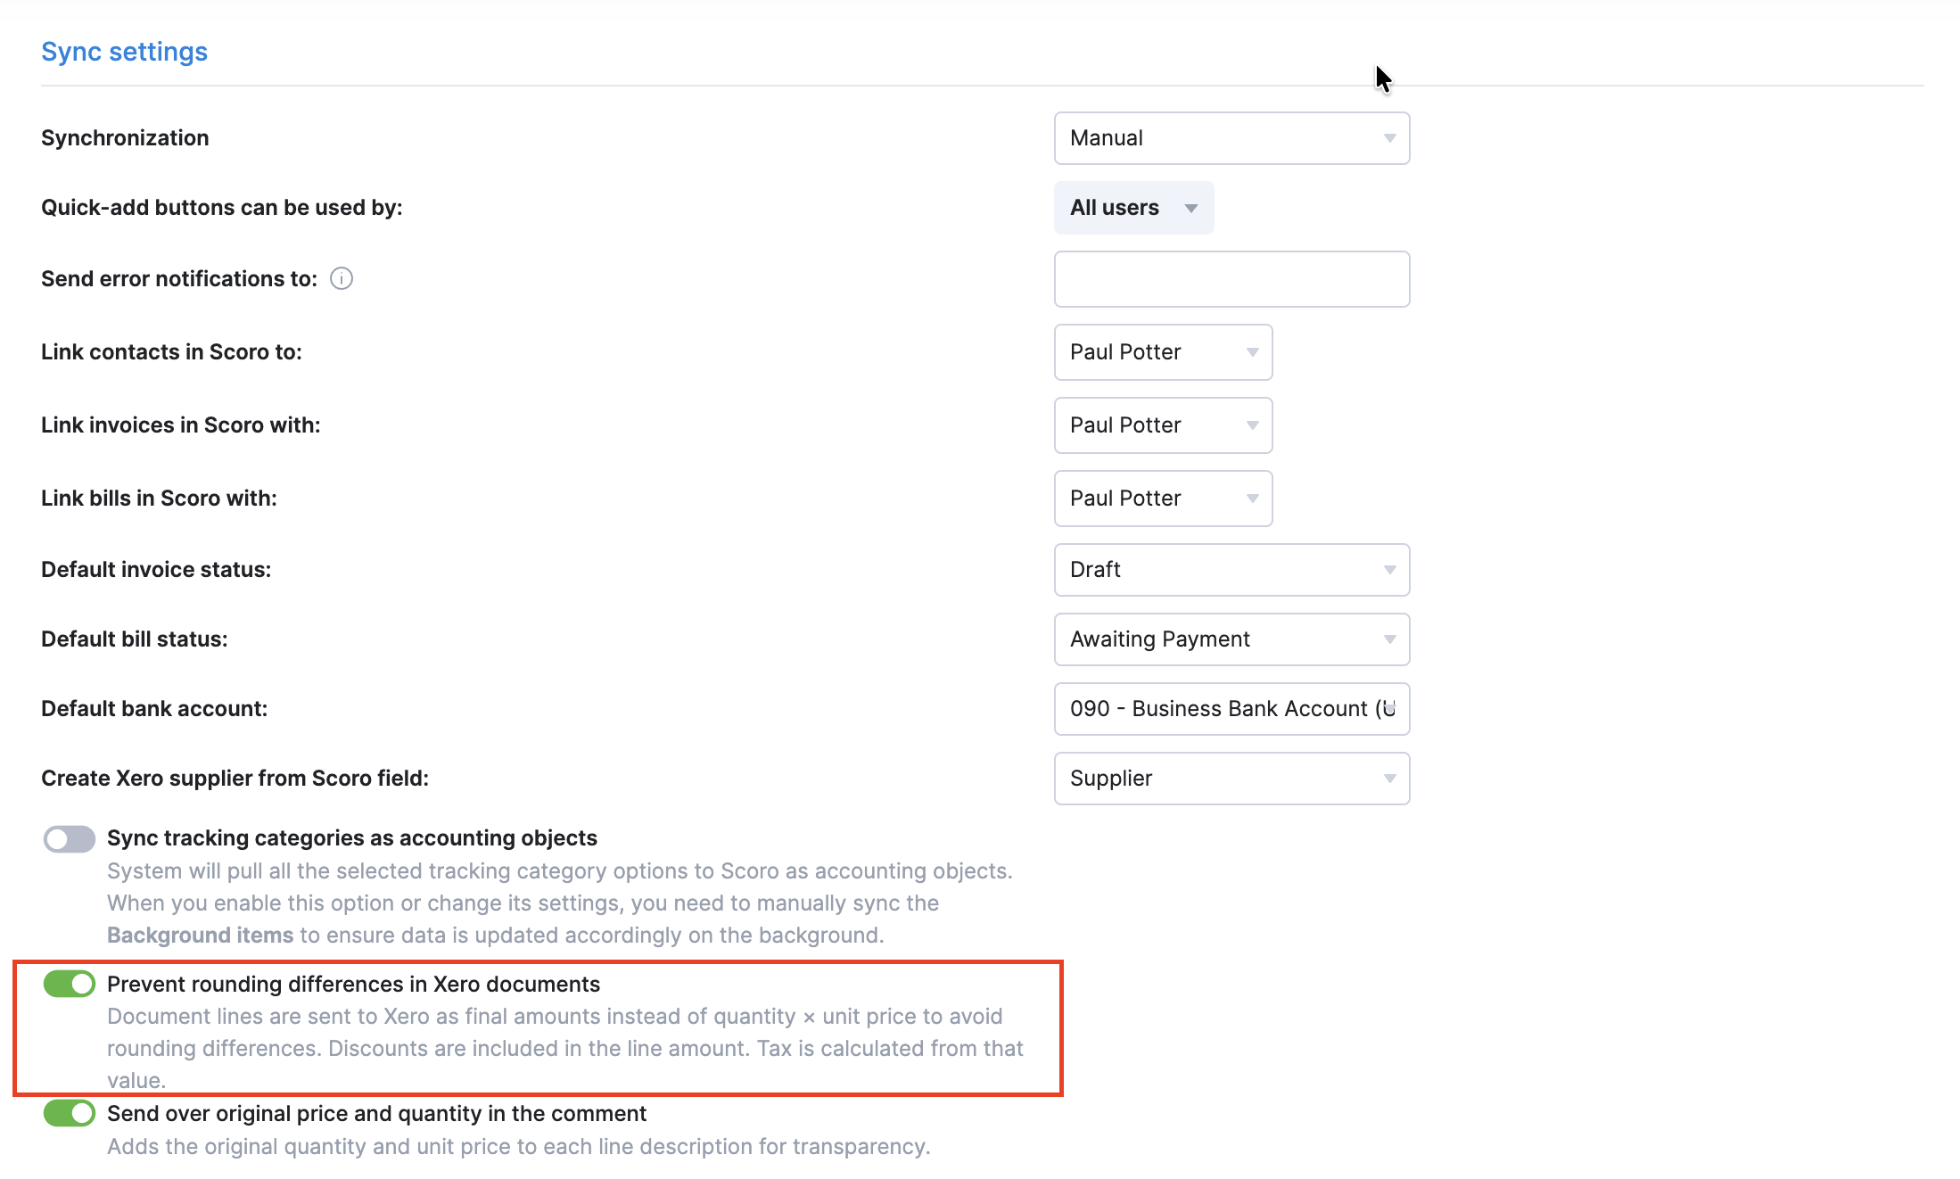Screen dimensions: 1960x1179
Task: Click the Send error notifications input field
Action: click(x=1231, y=279)
